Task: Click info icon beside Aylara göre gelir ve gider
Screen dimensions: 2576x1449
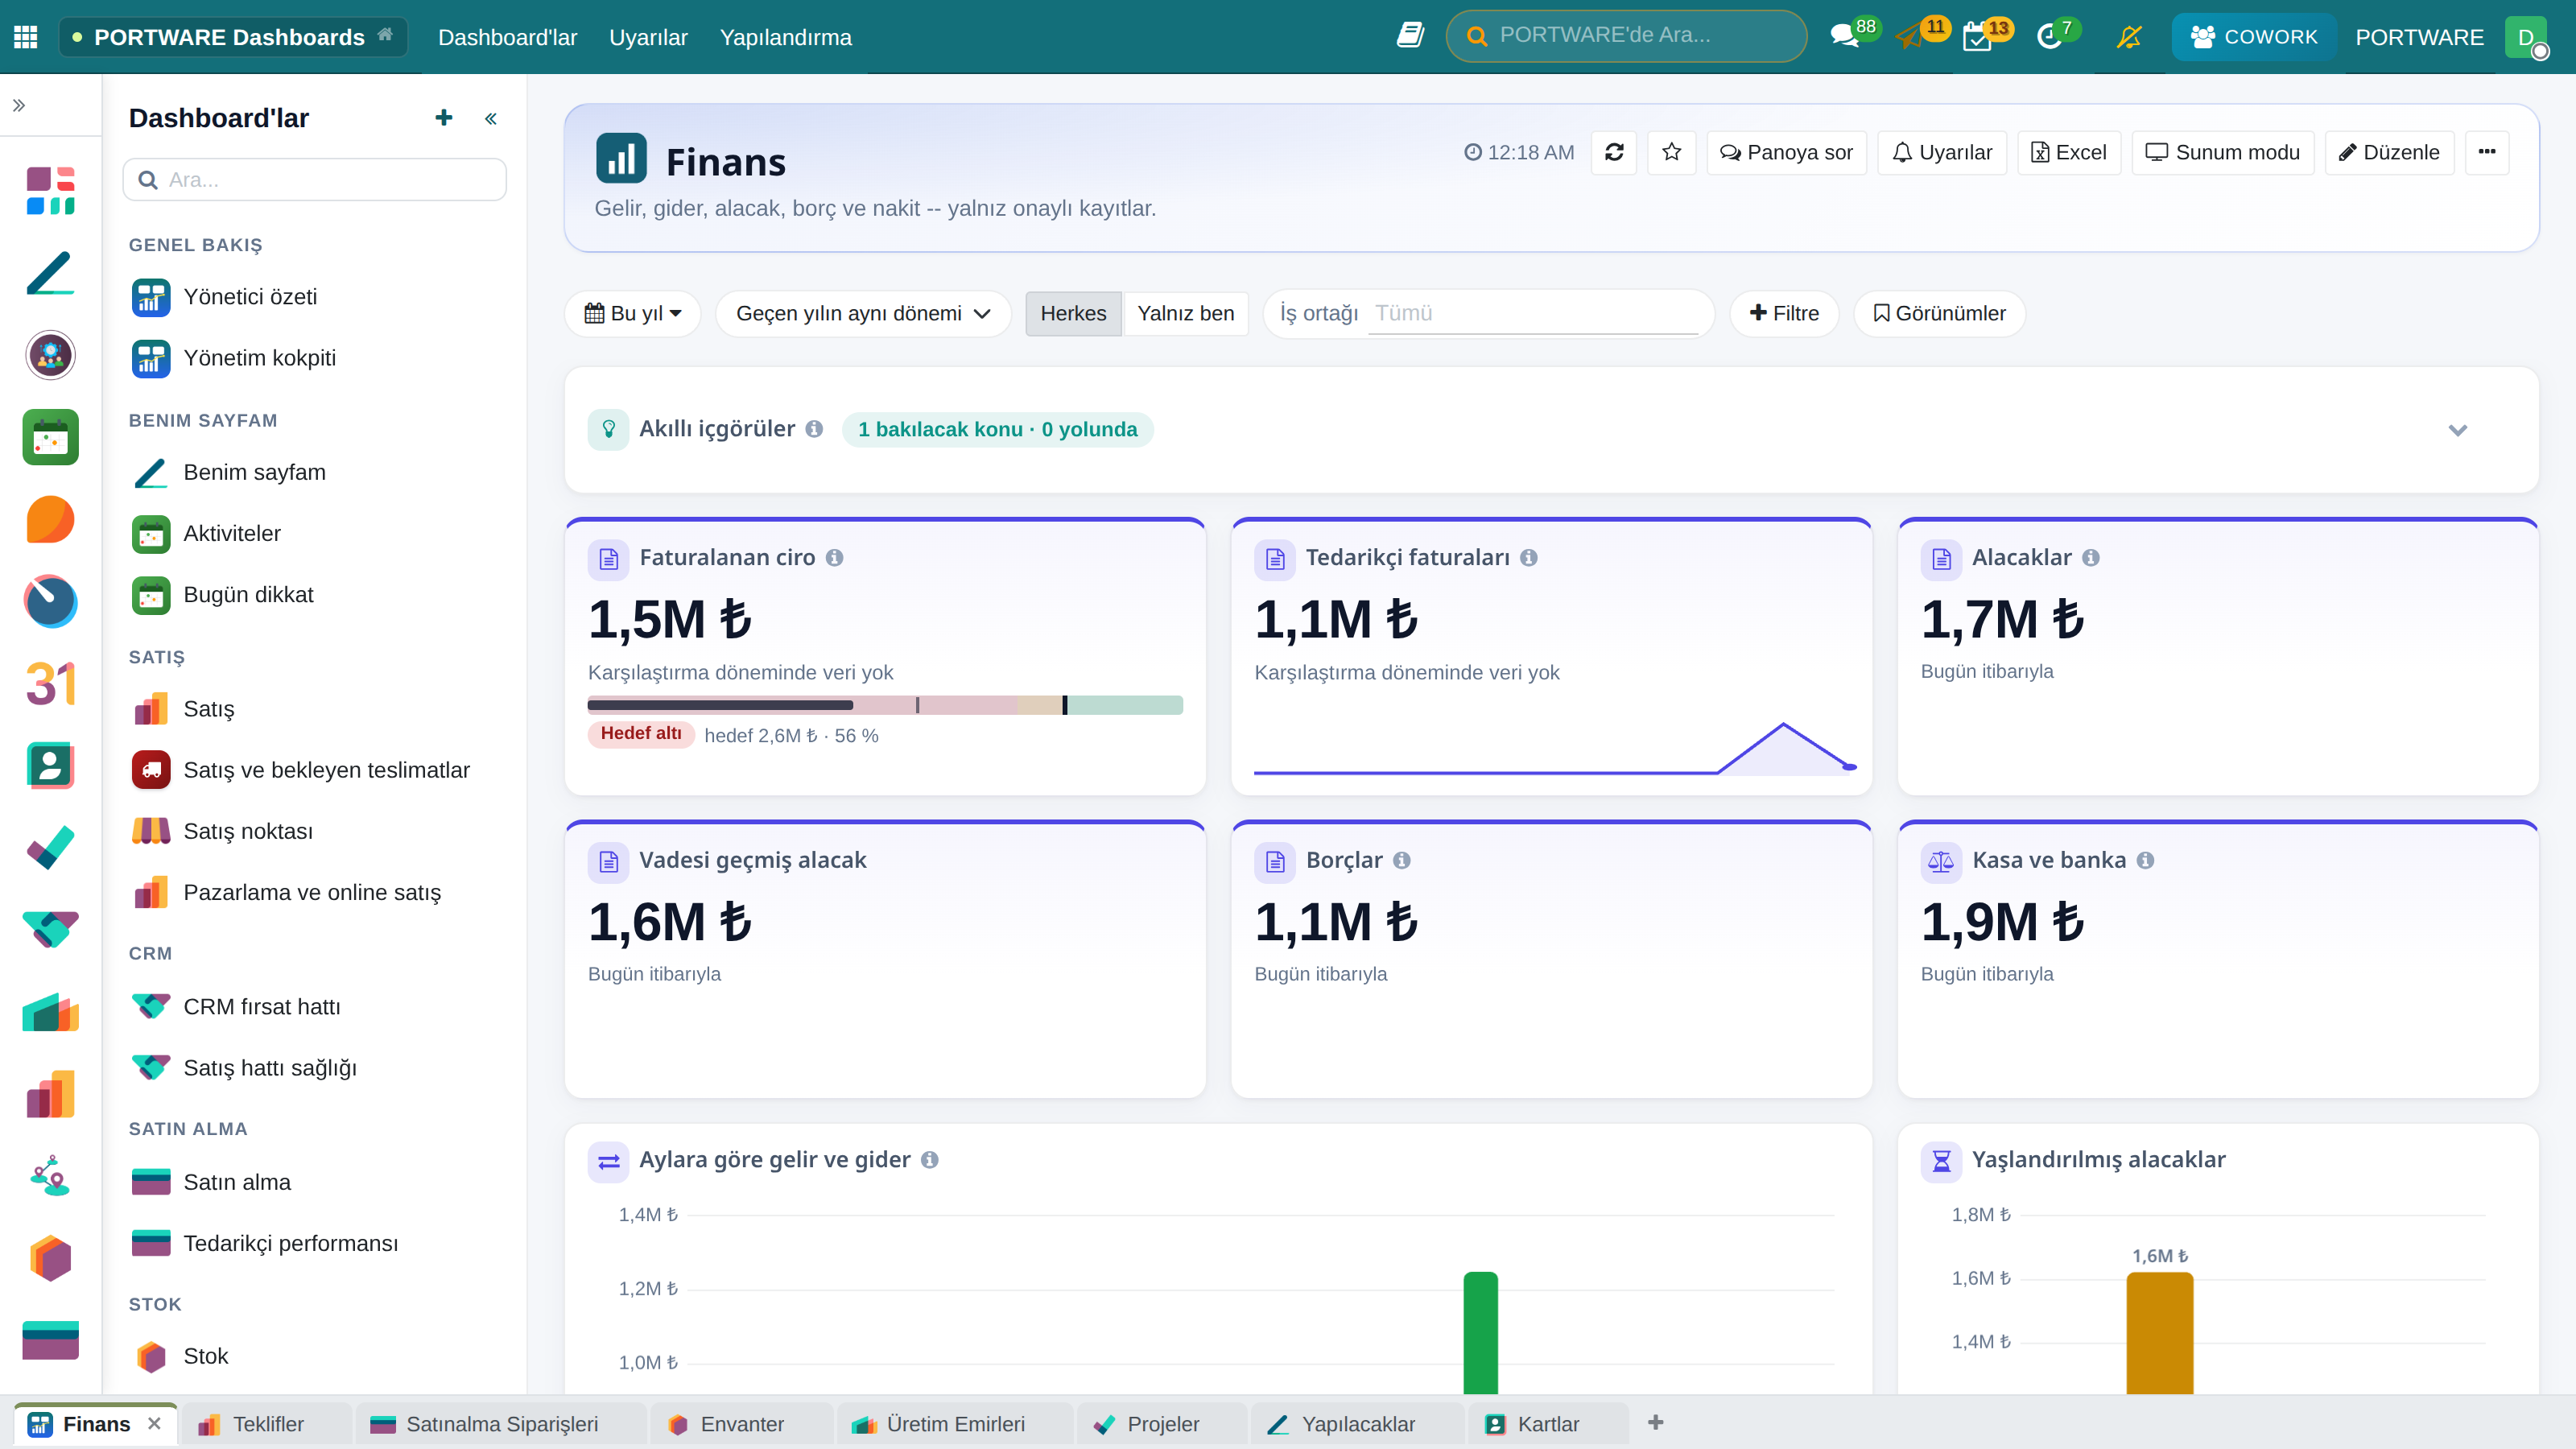Action: [929, 1160]
